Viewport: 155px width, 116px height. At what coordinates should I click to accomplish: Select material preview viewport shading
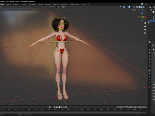pyautogui.click(x=141, y=7)
